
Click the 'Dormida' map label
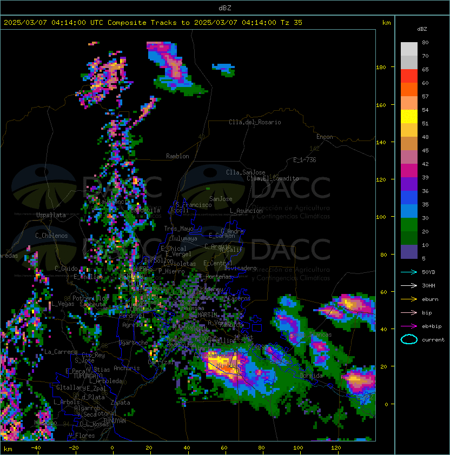click(x=311, y=376)
